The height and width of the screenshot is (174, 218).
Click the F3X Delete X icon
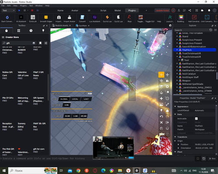161,123
